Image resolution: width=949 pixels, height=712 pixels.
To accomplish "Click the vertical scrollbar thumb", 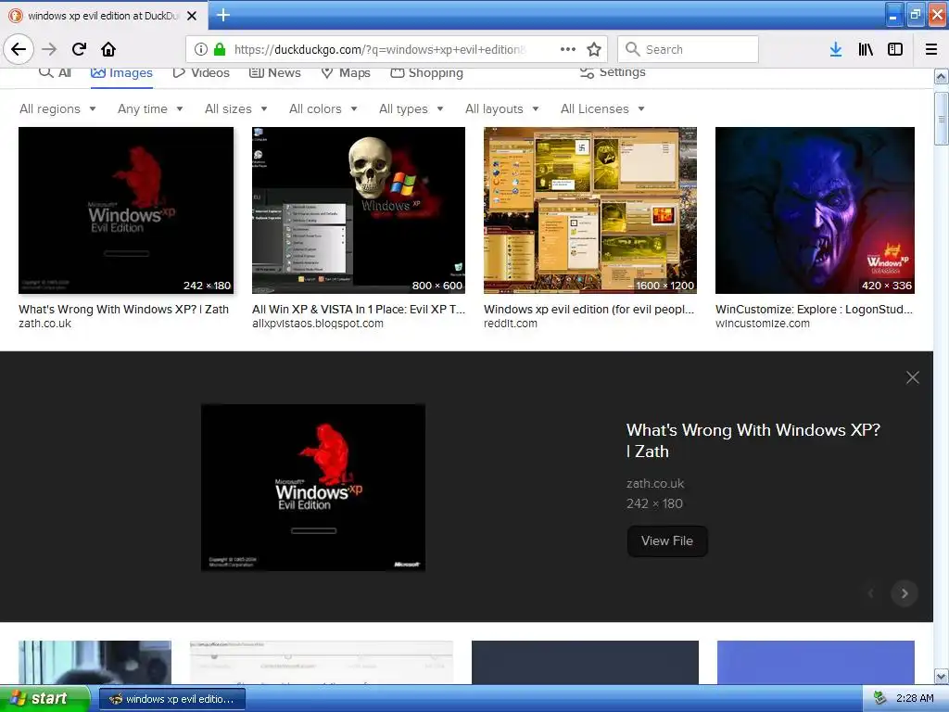I will [x=941, y=119].
